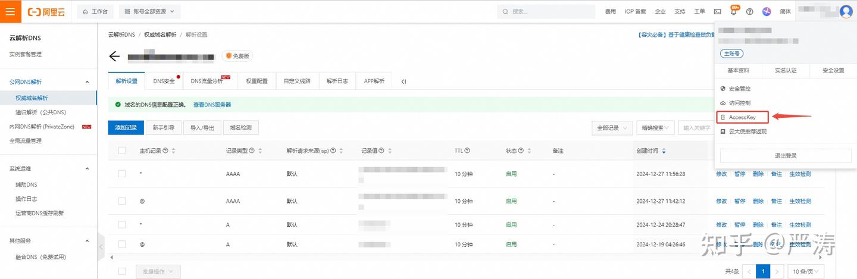The image size is (857, 279).
Task: Check the * A record row
Action: coord(122,225)
